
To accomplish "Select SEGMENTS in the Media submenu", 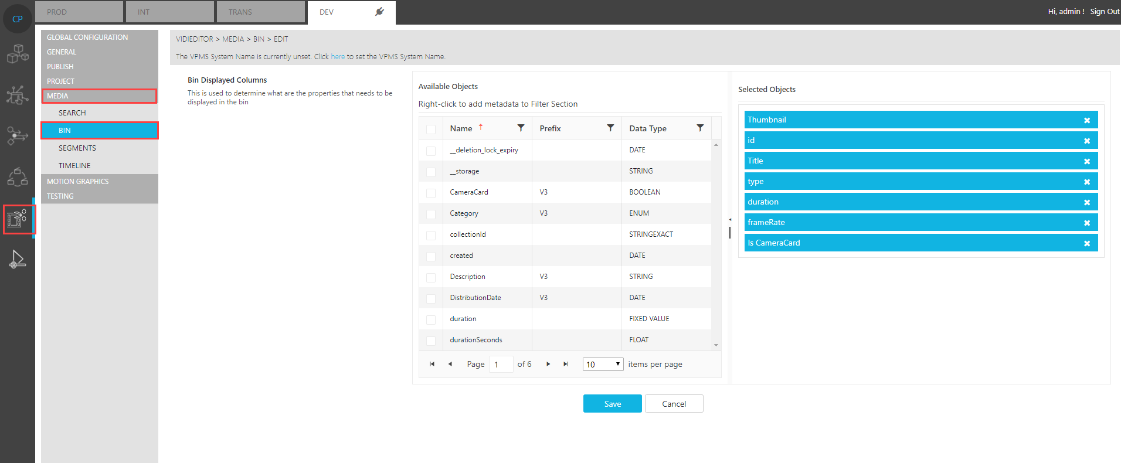I will coord(77,148).
